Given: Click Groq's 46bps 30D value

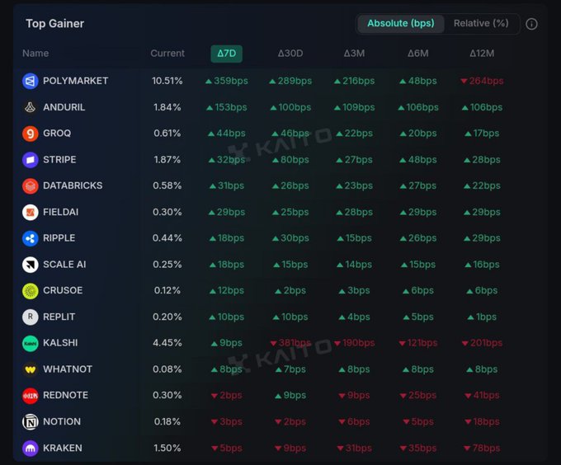Looking at the screenshot, I should (290, 134).
